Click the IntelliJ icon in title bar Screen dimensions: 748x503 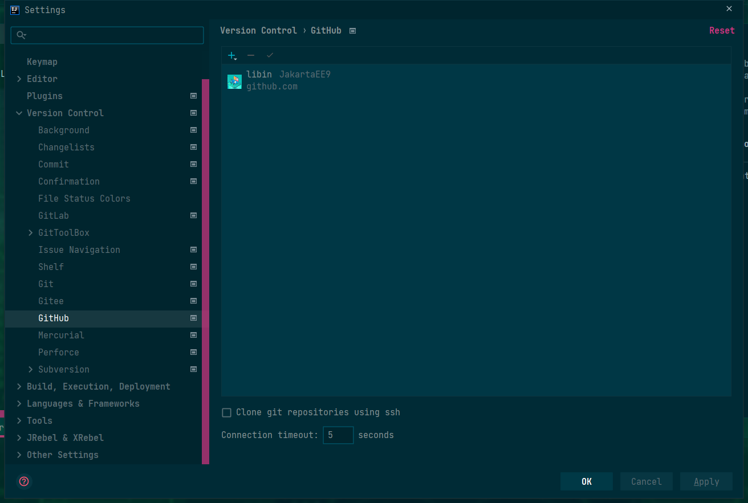point(14,10)
